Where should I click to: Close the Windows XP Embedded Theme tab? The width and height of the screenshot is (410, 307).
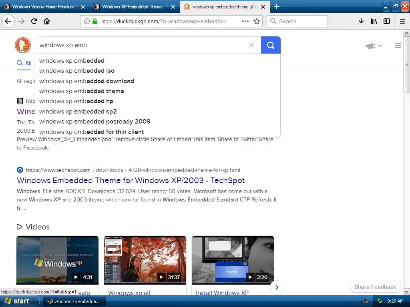(173, 7)
